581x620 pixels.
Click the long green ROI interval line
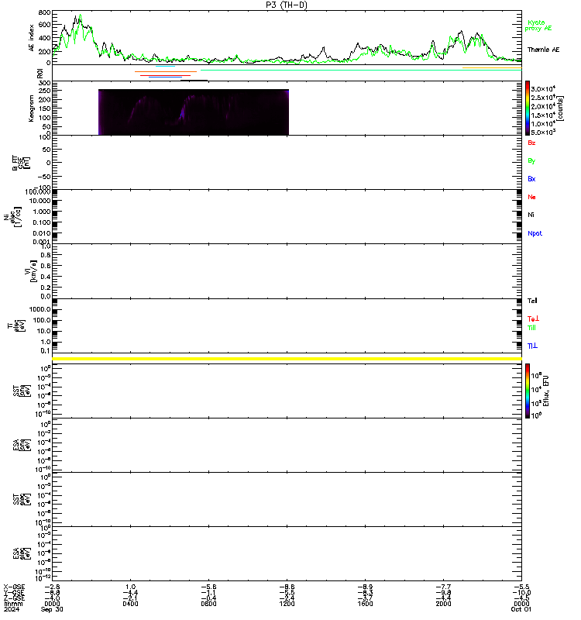pyautogui.click(x=361, y=70)
